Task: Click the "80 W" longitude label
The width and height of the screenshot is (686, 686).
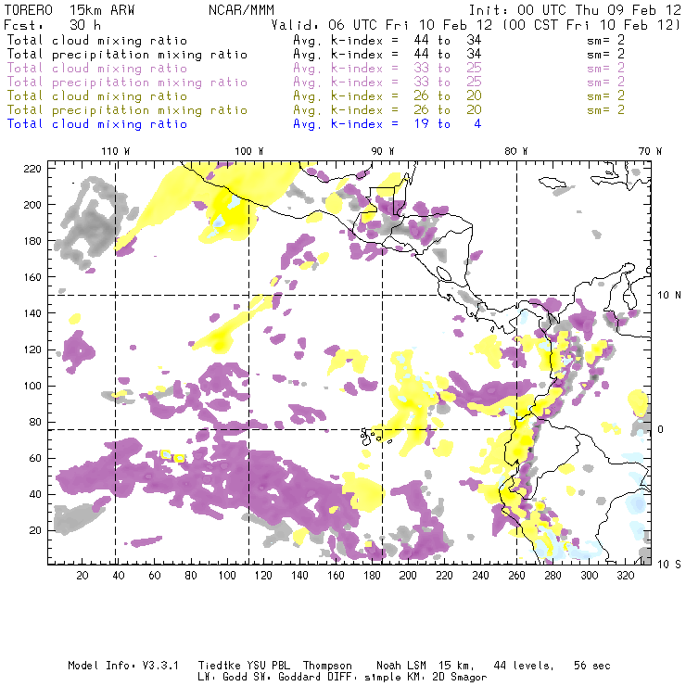Action: point(516,151)
